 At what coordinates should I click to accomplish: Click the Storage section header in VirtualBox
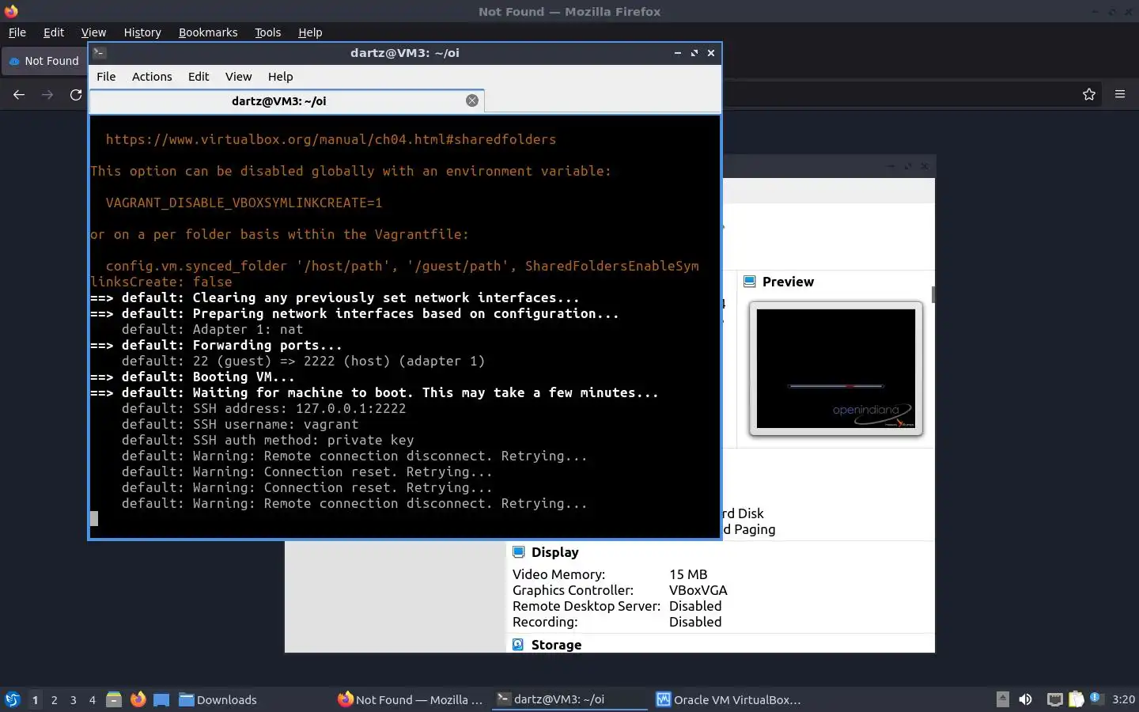[556, 645]
